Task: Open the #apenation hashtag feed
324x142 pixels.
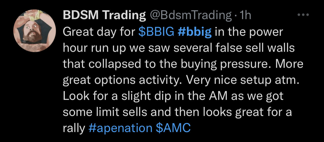Action: pos(120,128)
